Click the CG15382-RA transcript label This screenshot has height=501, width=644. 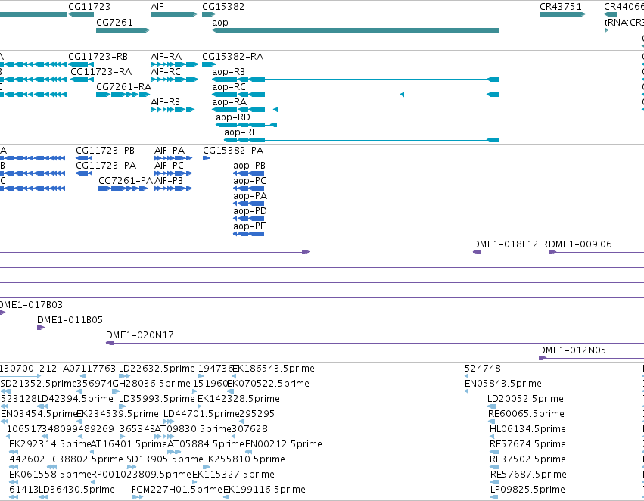(x=232, y=56)
